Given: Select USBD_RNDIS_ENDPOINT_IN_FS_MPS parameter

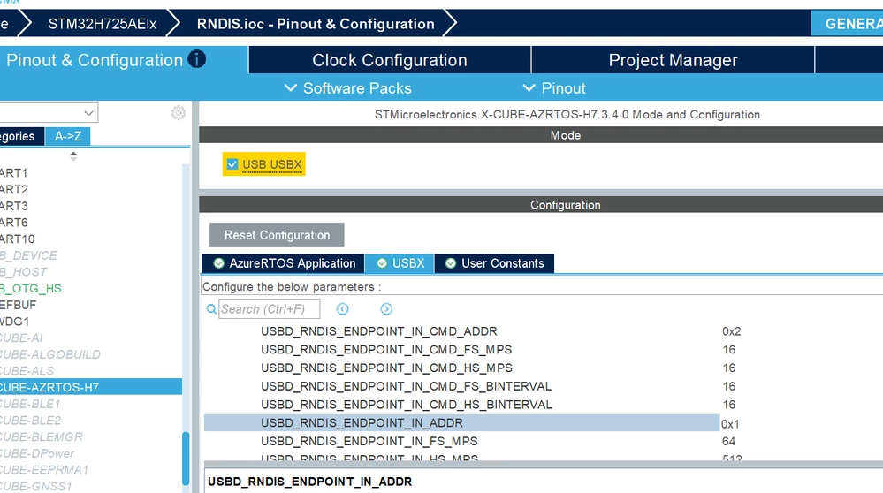Looking at the screenshot, I should click(369, 441).
